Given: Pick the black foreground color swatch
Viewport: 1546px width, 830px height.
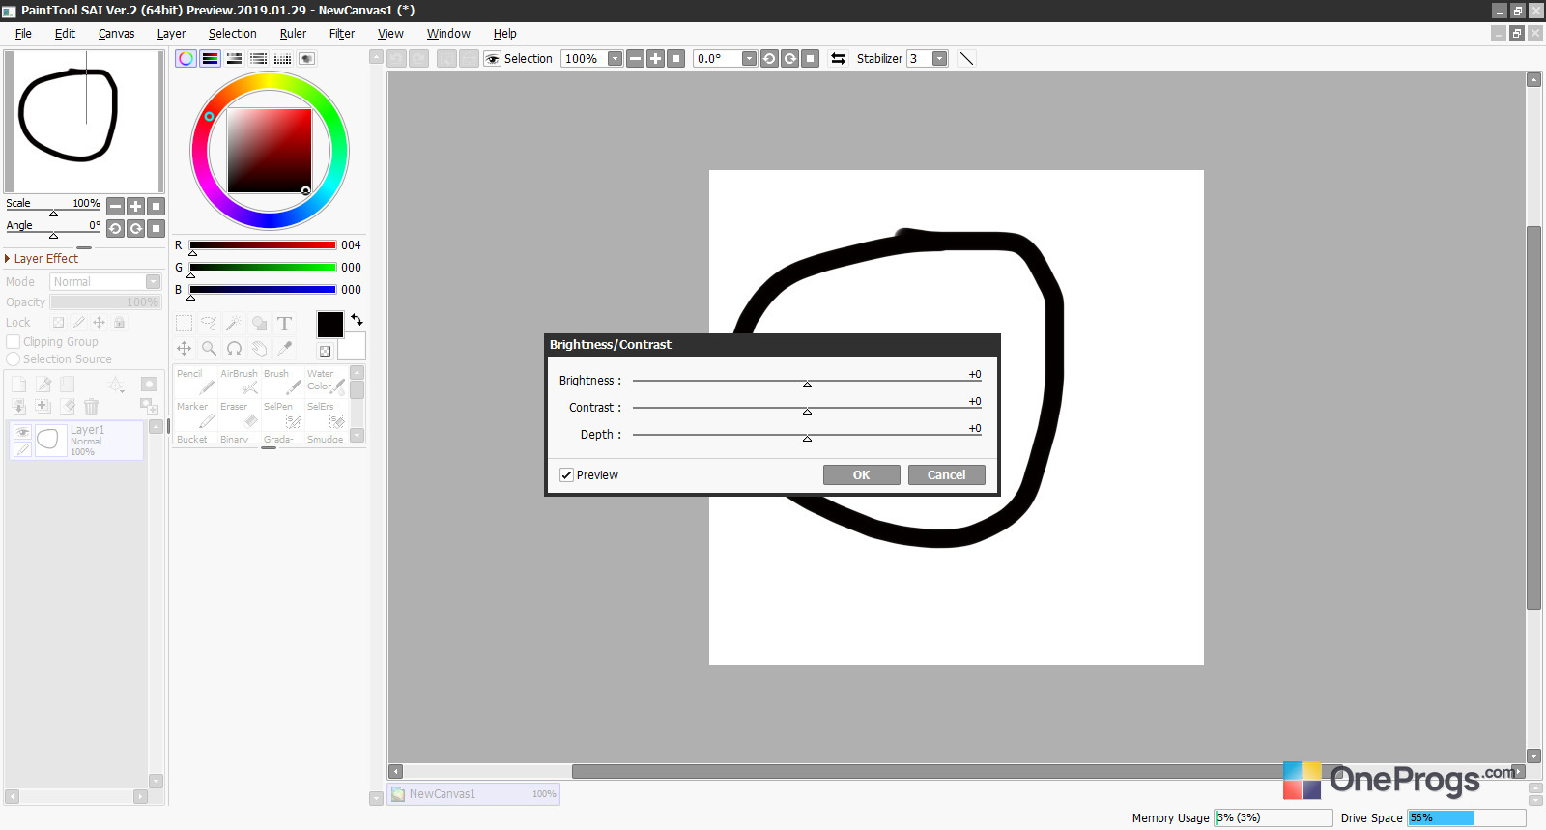Looking at the screenshot, I should 329,324.
